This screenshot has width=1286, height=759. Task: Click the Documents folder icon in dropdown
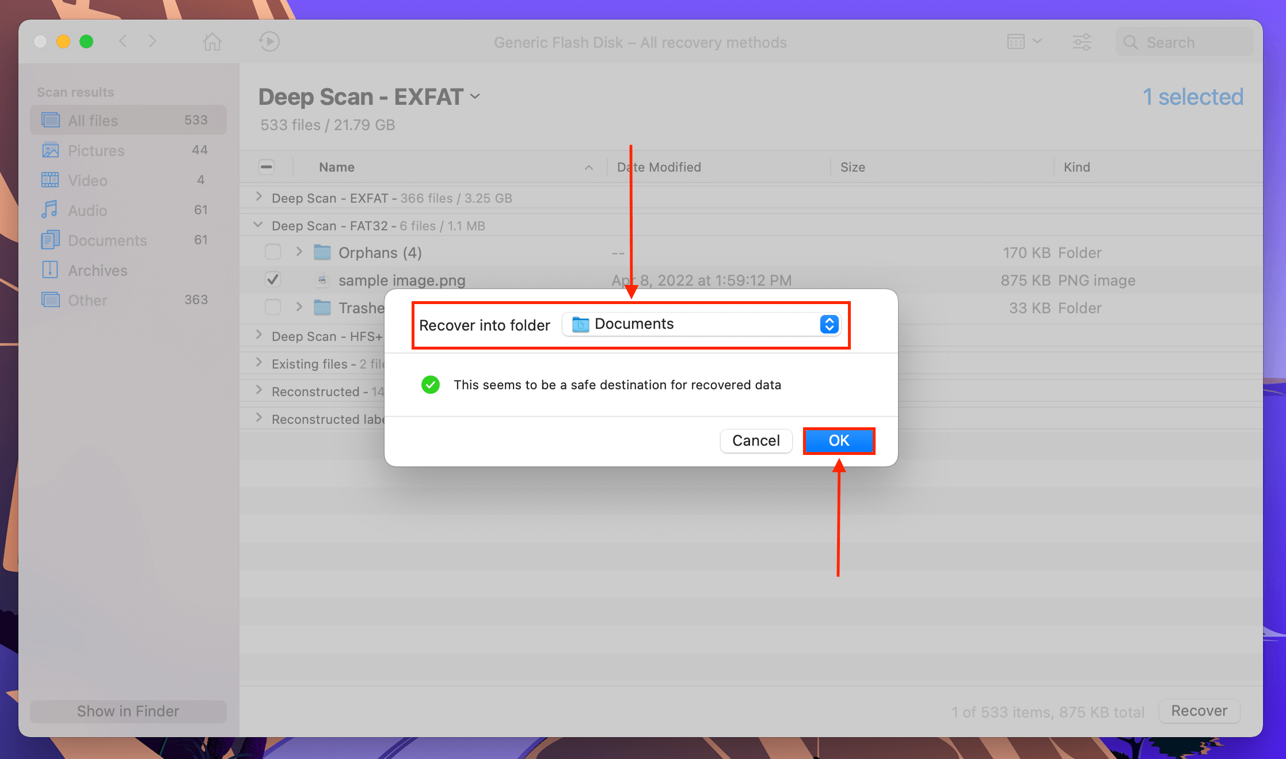coord(580,325)
